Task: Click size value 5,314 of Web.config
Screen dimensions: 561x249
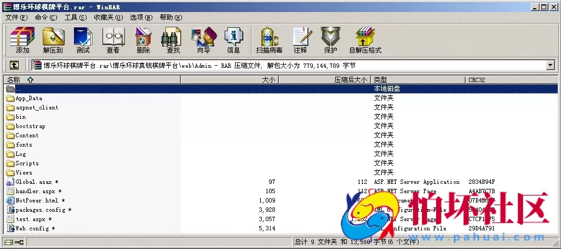Action: pos(267,228)
